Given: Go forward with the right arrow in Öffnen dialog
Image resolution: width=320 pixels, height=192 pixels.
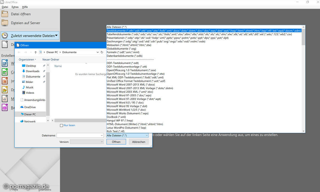Looking at the screenshot, I should (x=26, y=52).
